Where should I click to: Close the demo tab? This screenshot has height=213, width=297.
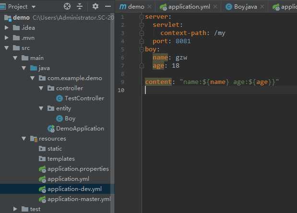[x=150, y=7]
